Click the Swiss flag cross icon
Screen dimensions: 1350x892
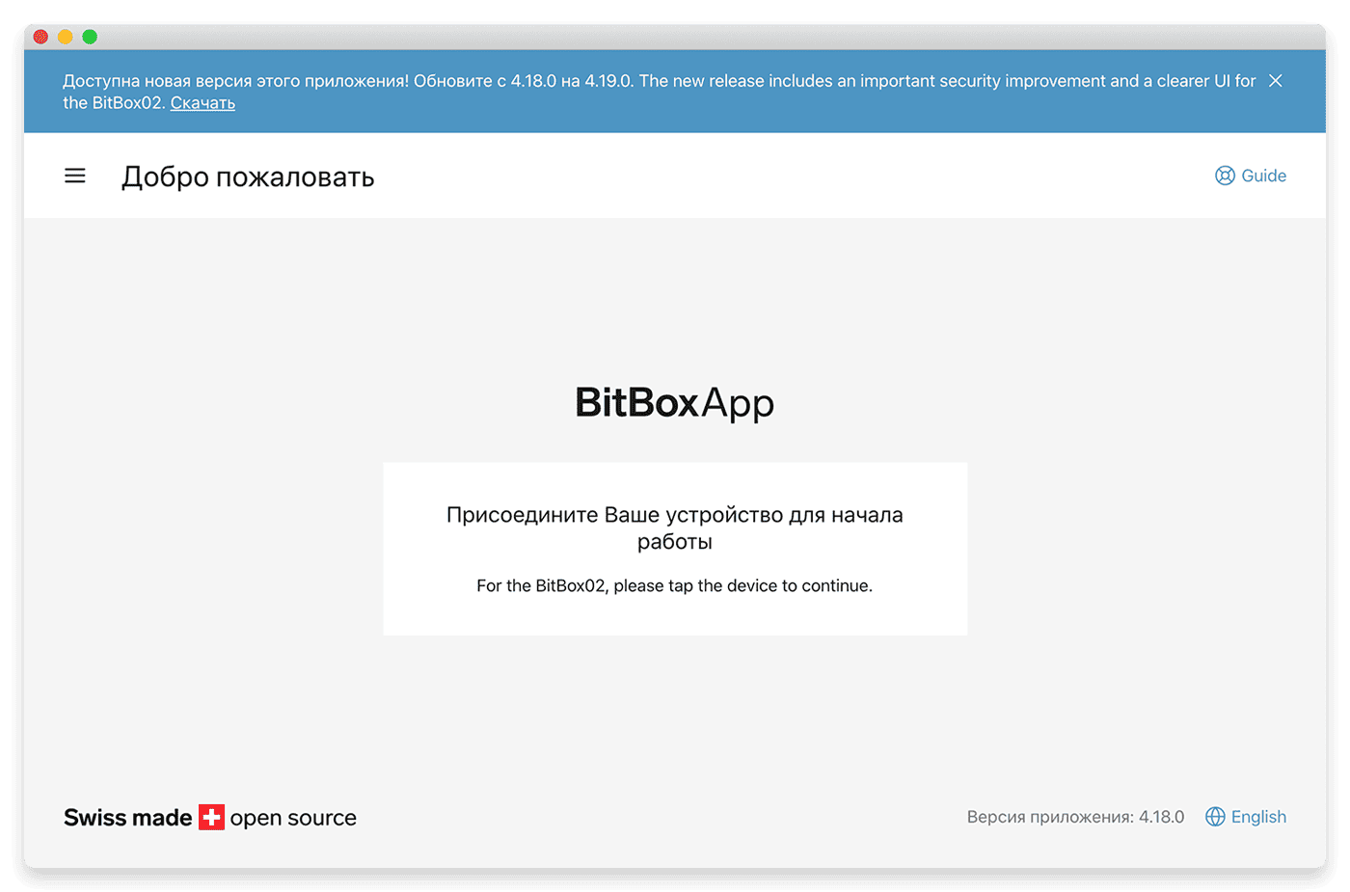211,817
